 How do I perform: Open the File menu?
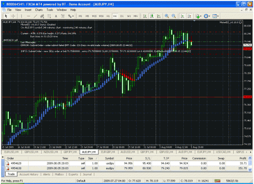click(9, 10)
